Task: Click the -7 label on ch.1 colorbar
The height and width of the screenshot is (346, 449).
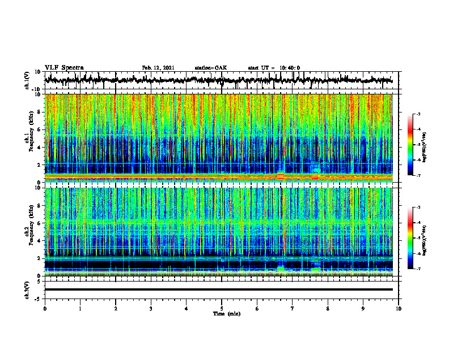Action: click(418, 175)
